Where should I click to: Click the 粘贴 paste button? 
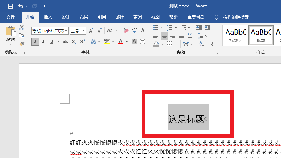coord(11,35)
